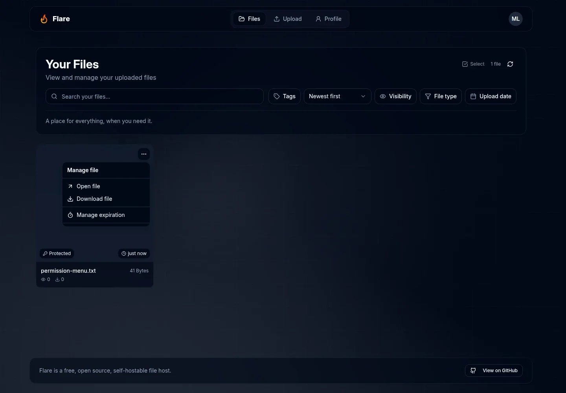
Task: Click the Protected badge on the file card
Action: pos(57,253)
